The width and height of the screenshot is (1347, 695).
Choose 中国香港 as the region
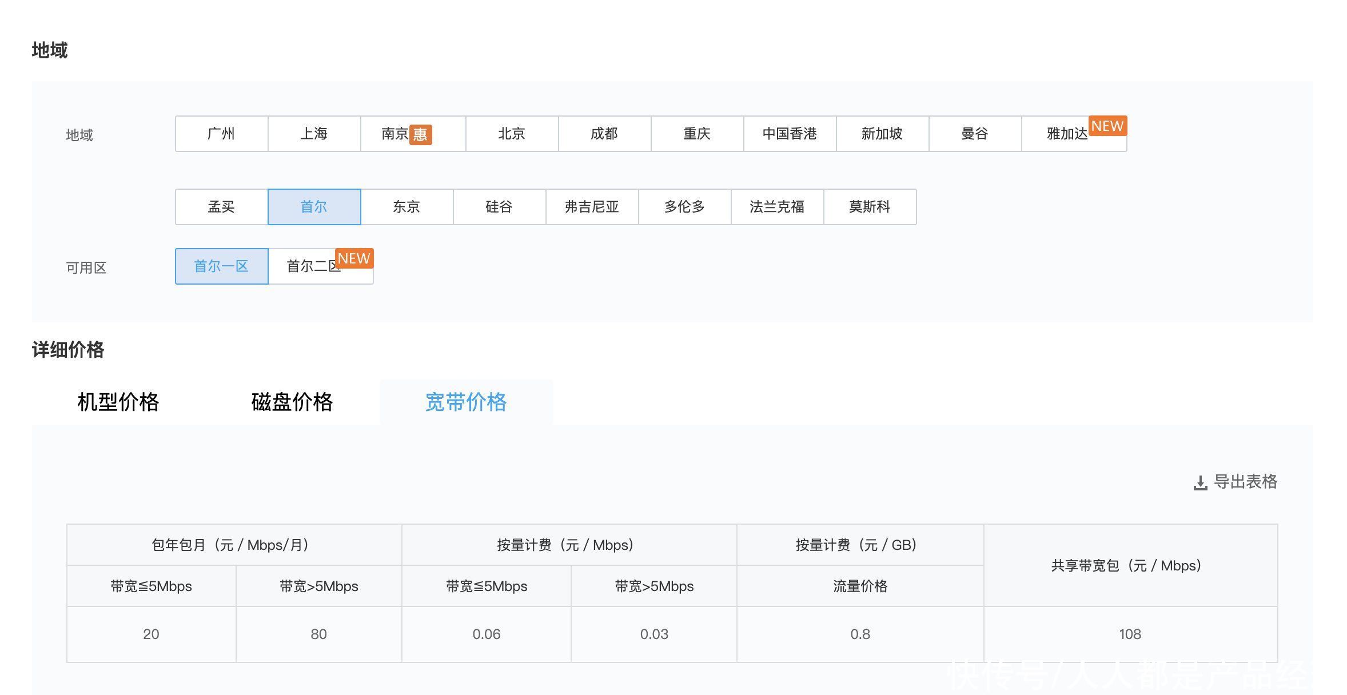(790, 134)
